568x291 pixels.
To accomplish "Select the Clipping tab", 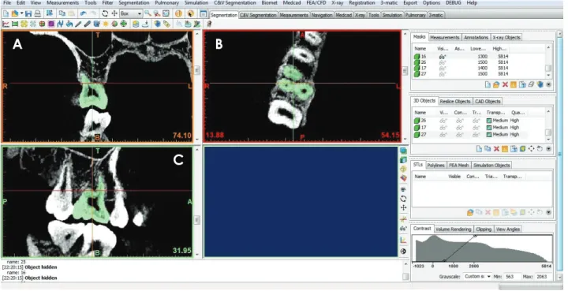I will click(x=484, y=229).
